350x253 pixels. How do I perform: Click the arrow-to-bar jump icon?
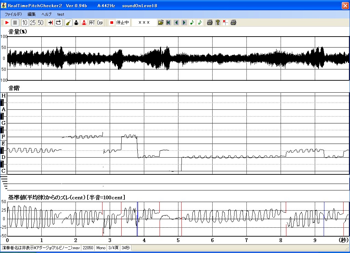51,23
